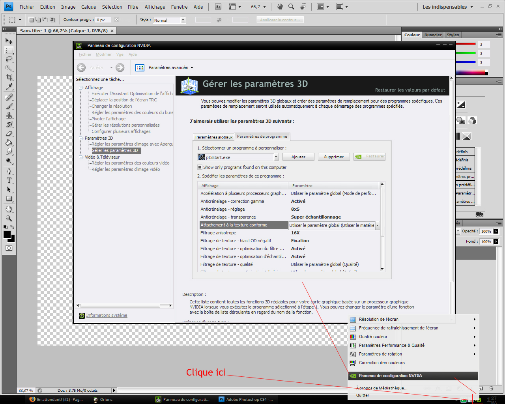Click 'Restaurer les valeurs par défaut' link
This screenshot has height=404, width=505.
pyautogui.click(x=410, y=90)
